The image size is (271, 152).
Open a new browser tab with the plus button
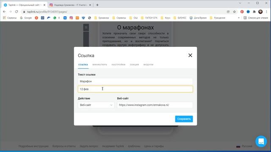[x=97, y=5]
